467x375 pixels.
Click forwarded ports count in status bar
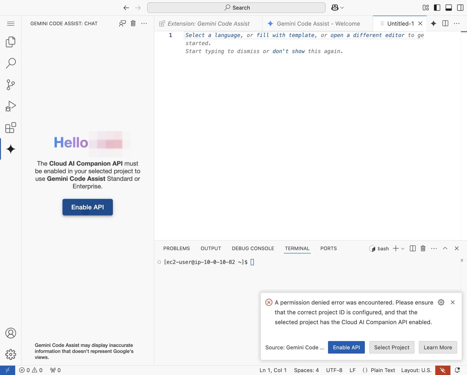pos(55,370)
